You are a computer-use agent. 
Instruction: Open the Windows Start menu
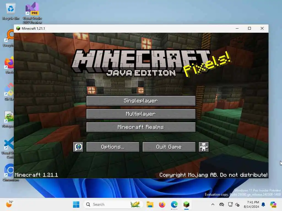coord(76,204)
